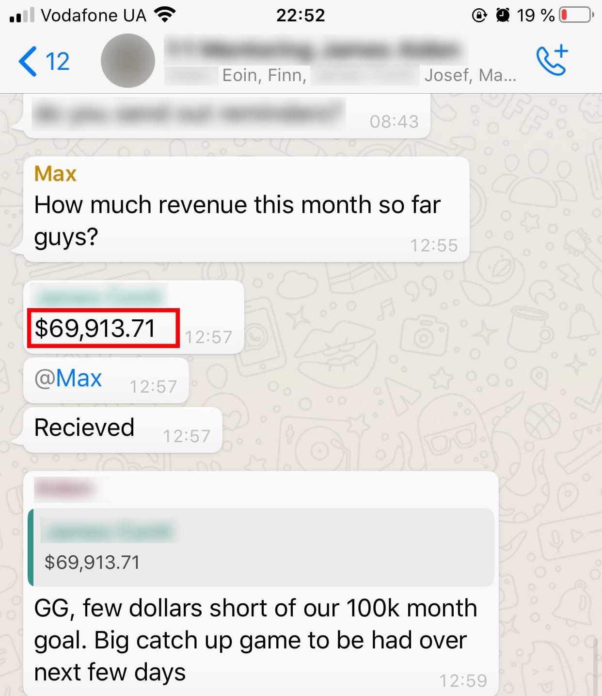The width and height of the screenshot is (602, 696).
Task: Tap the blurred 08:43 message bubble
Action: tap(227, 116)
